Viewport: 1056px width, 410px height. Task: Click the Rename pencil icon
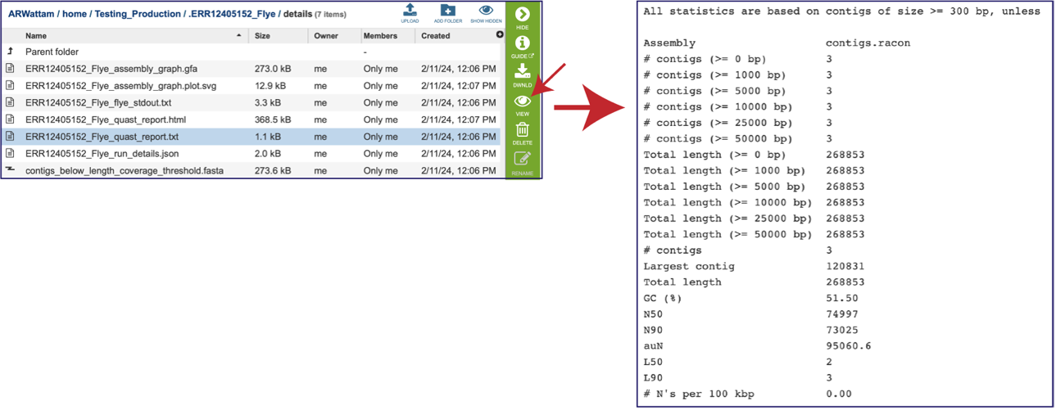pyautogui.click(x=522, y=162)
